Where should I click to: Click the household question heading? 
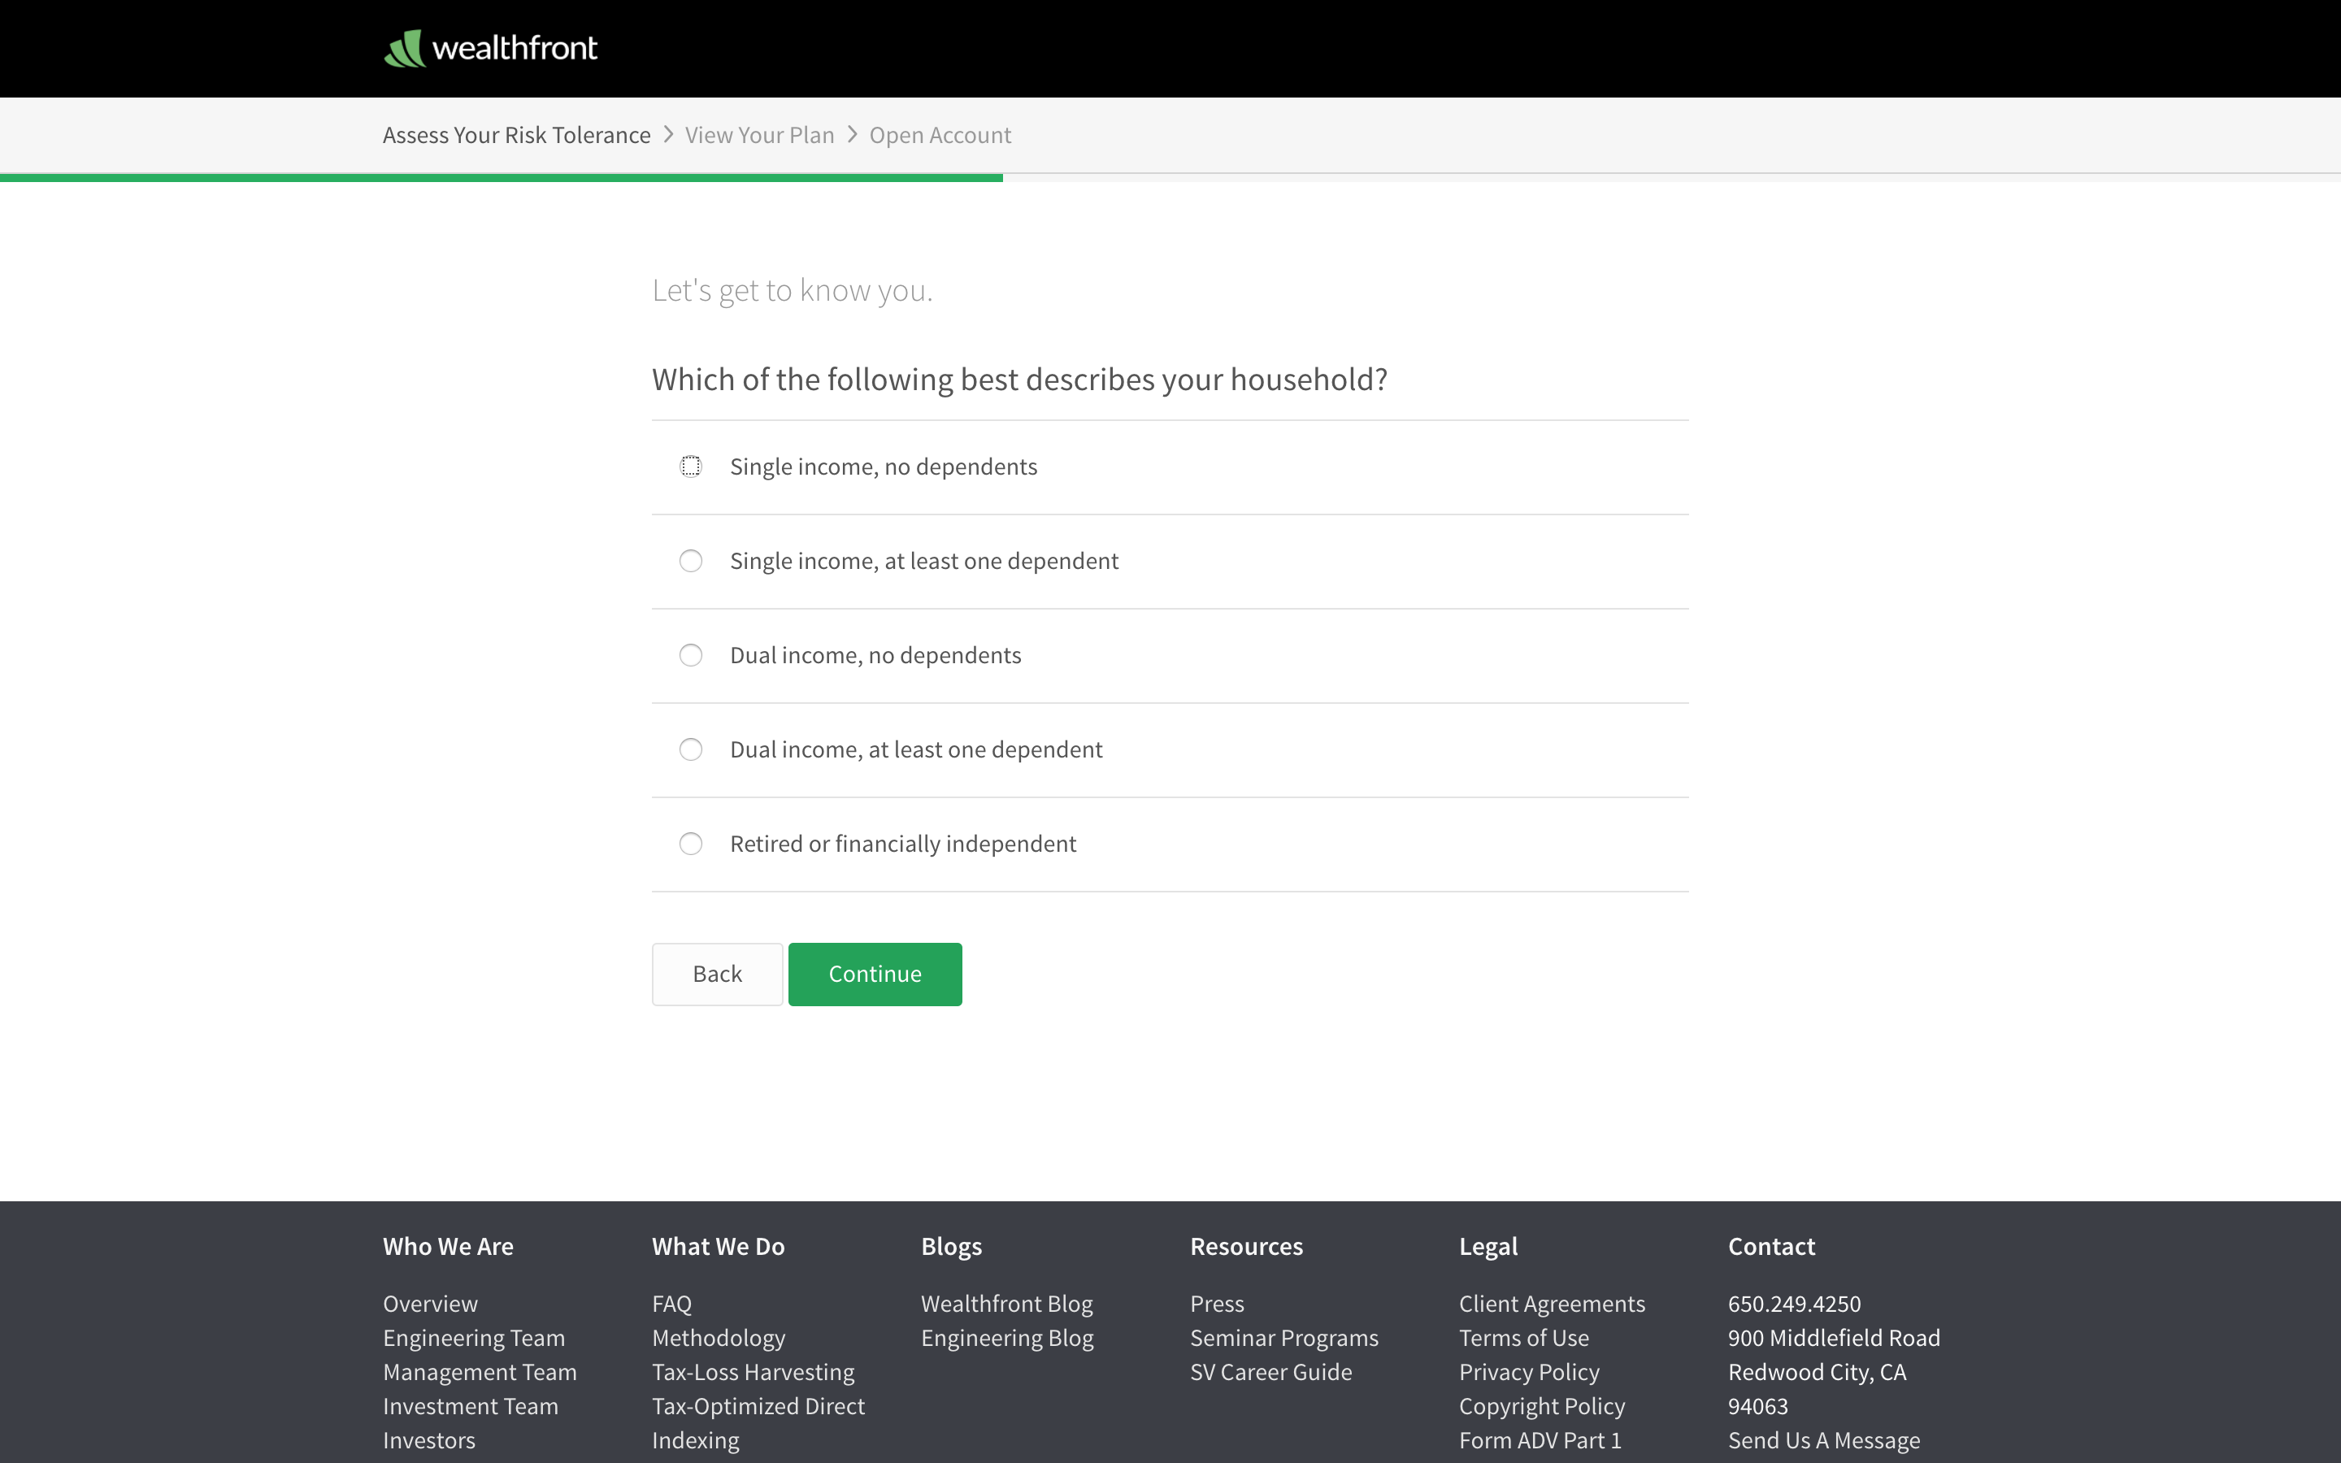point(1019,380)
